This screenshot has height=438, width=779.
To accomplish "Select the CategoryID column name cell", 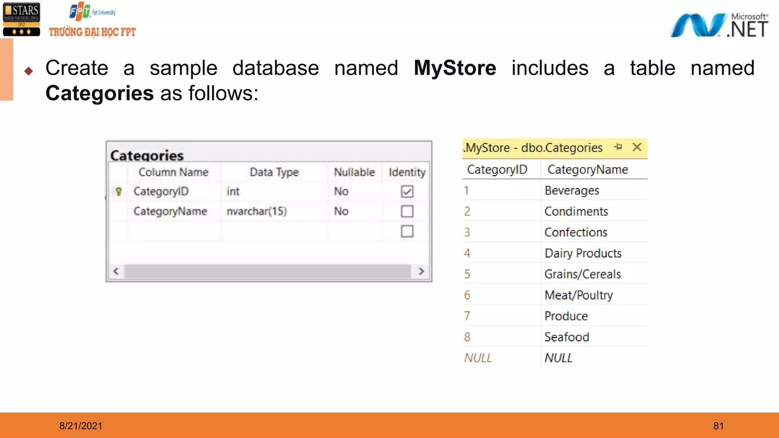I will coord(173,191).
